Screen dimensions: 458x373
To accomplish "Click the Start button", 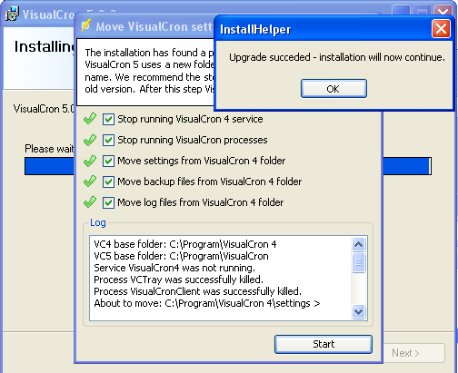I will (x=324, y=344).
